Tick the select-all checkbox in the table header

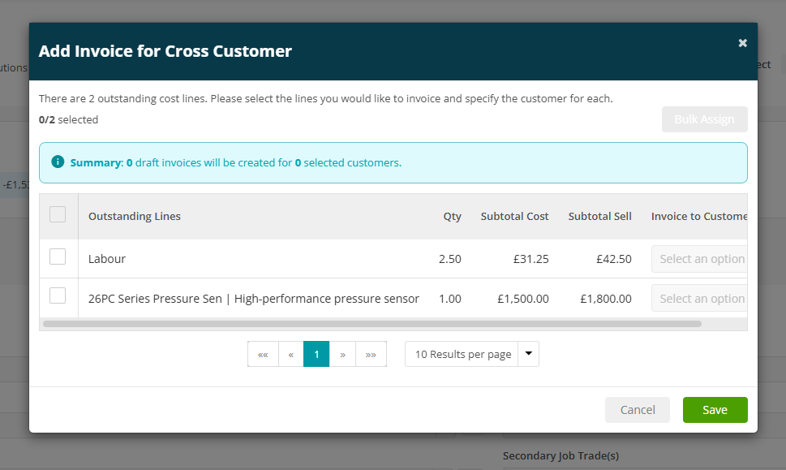(58, 214)
